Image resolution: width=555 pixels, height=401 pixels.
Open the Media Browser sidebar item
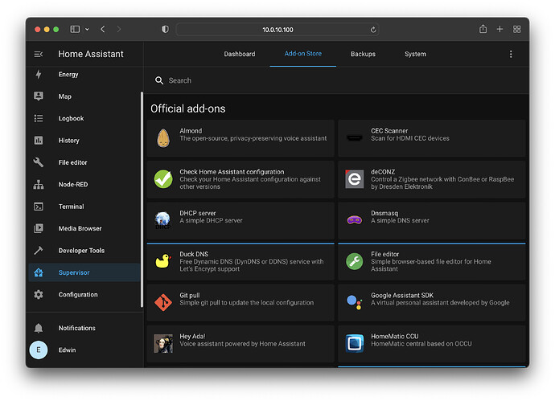80,228
